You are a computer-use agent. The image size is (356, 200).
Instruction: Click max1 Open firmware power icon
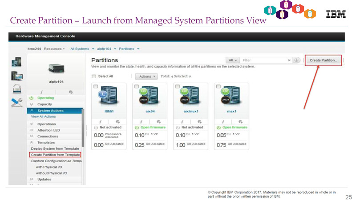click(x=218, y=128)
